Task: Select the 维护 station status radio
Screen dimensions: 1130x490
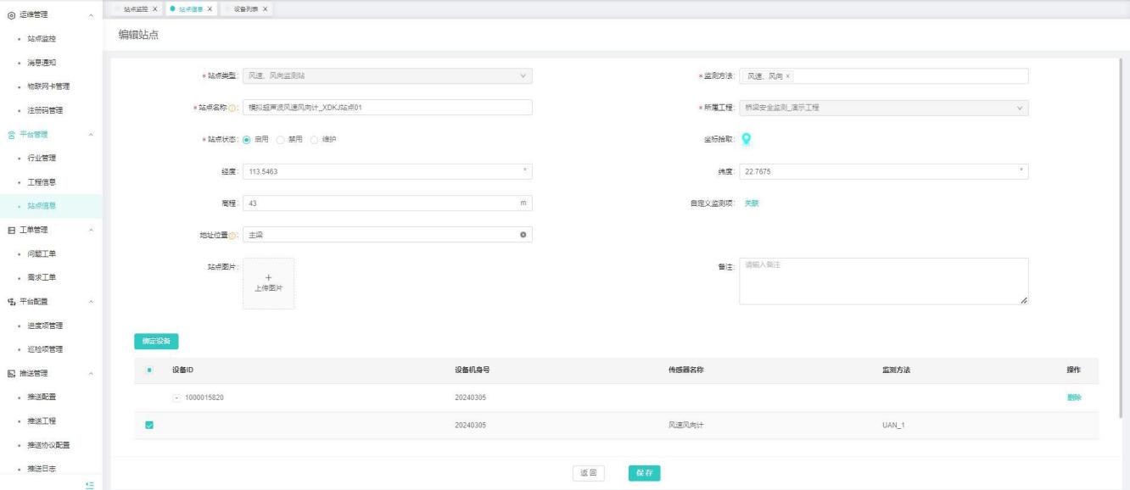Action: [316, 139]
